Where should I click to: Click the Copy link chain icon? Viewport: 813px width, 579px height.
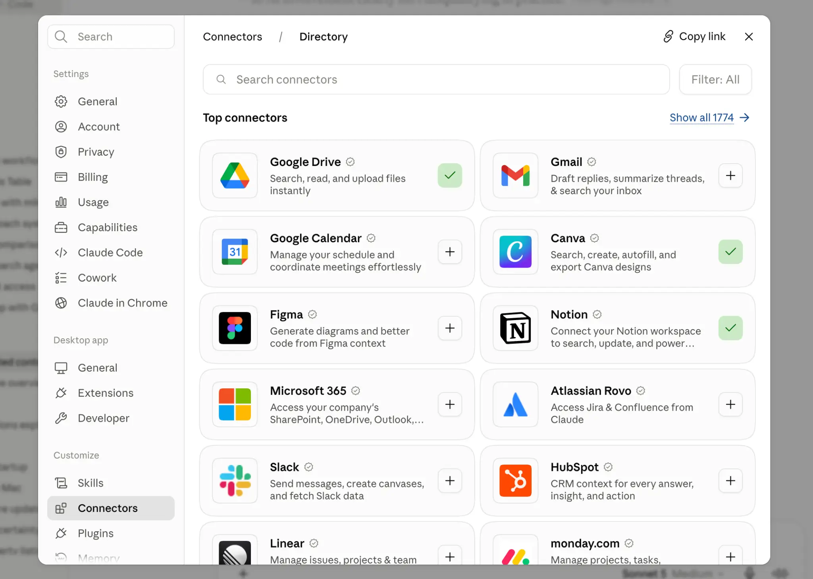pos(669,37)
